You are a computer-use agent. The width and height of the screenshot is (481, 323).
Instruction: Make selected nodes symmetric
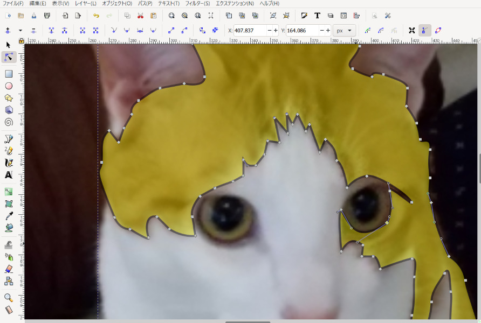click(x=140, y=30)
